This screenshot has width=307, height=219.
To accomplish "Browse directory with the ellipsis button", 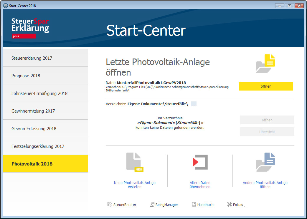I will click(x=194, y=104).
